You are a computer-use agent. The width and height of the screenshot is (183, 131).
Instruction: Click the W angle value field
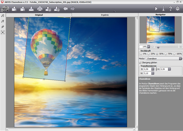coord(147,73)
